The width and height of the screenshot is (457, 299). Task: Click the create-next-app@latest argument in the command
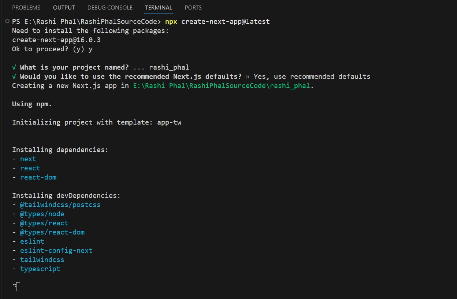226,22
